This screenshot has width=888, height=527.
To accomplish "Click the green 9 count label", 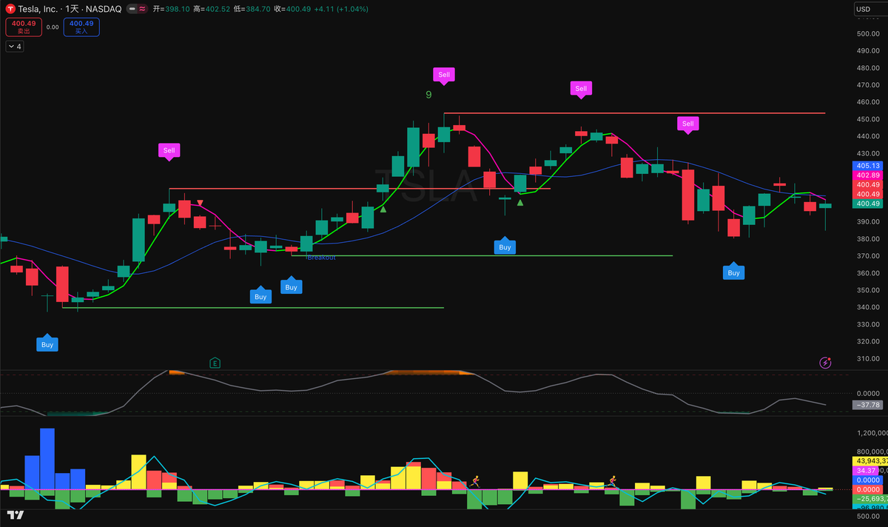I will (428, 95).
